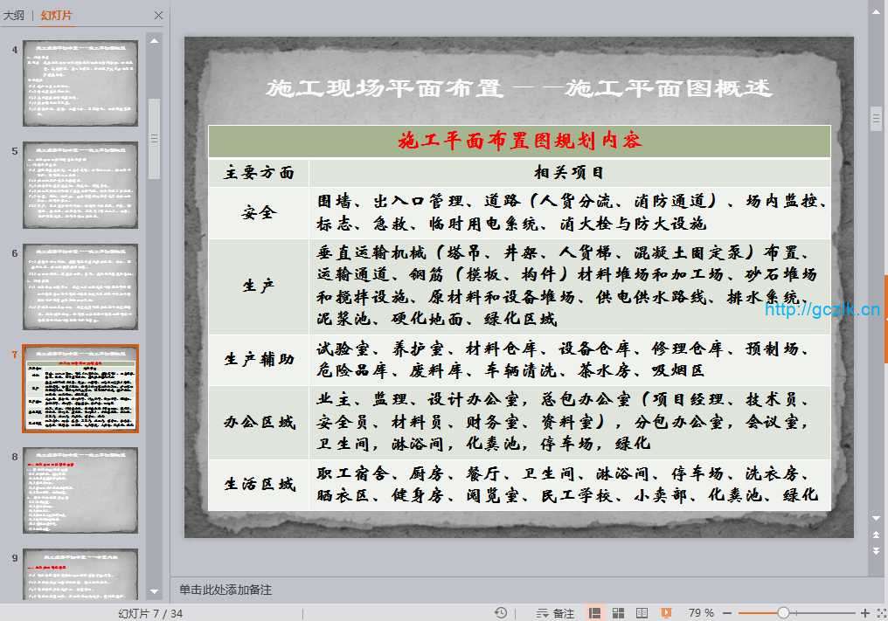Toggle the 备注 notes pane
Screen dimensions: 888x621
555,613
